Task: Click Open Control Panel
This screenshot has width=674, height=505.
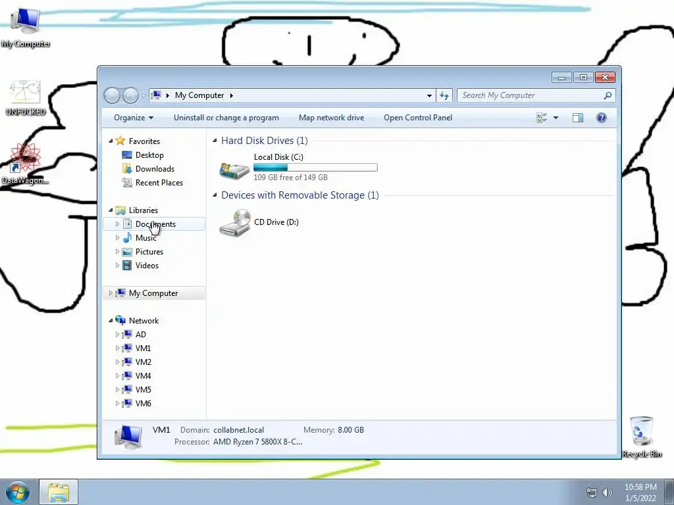Action: click(x=418, y=118)
